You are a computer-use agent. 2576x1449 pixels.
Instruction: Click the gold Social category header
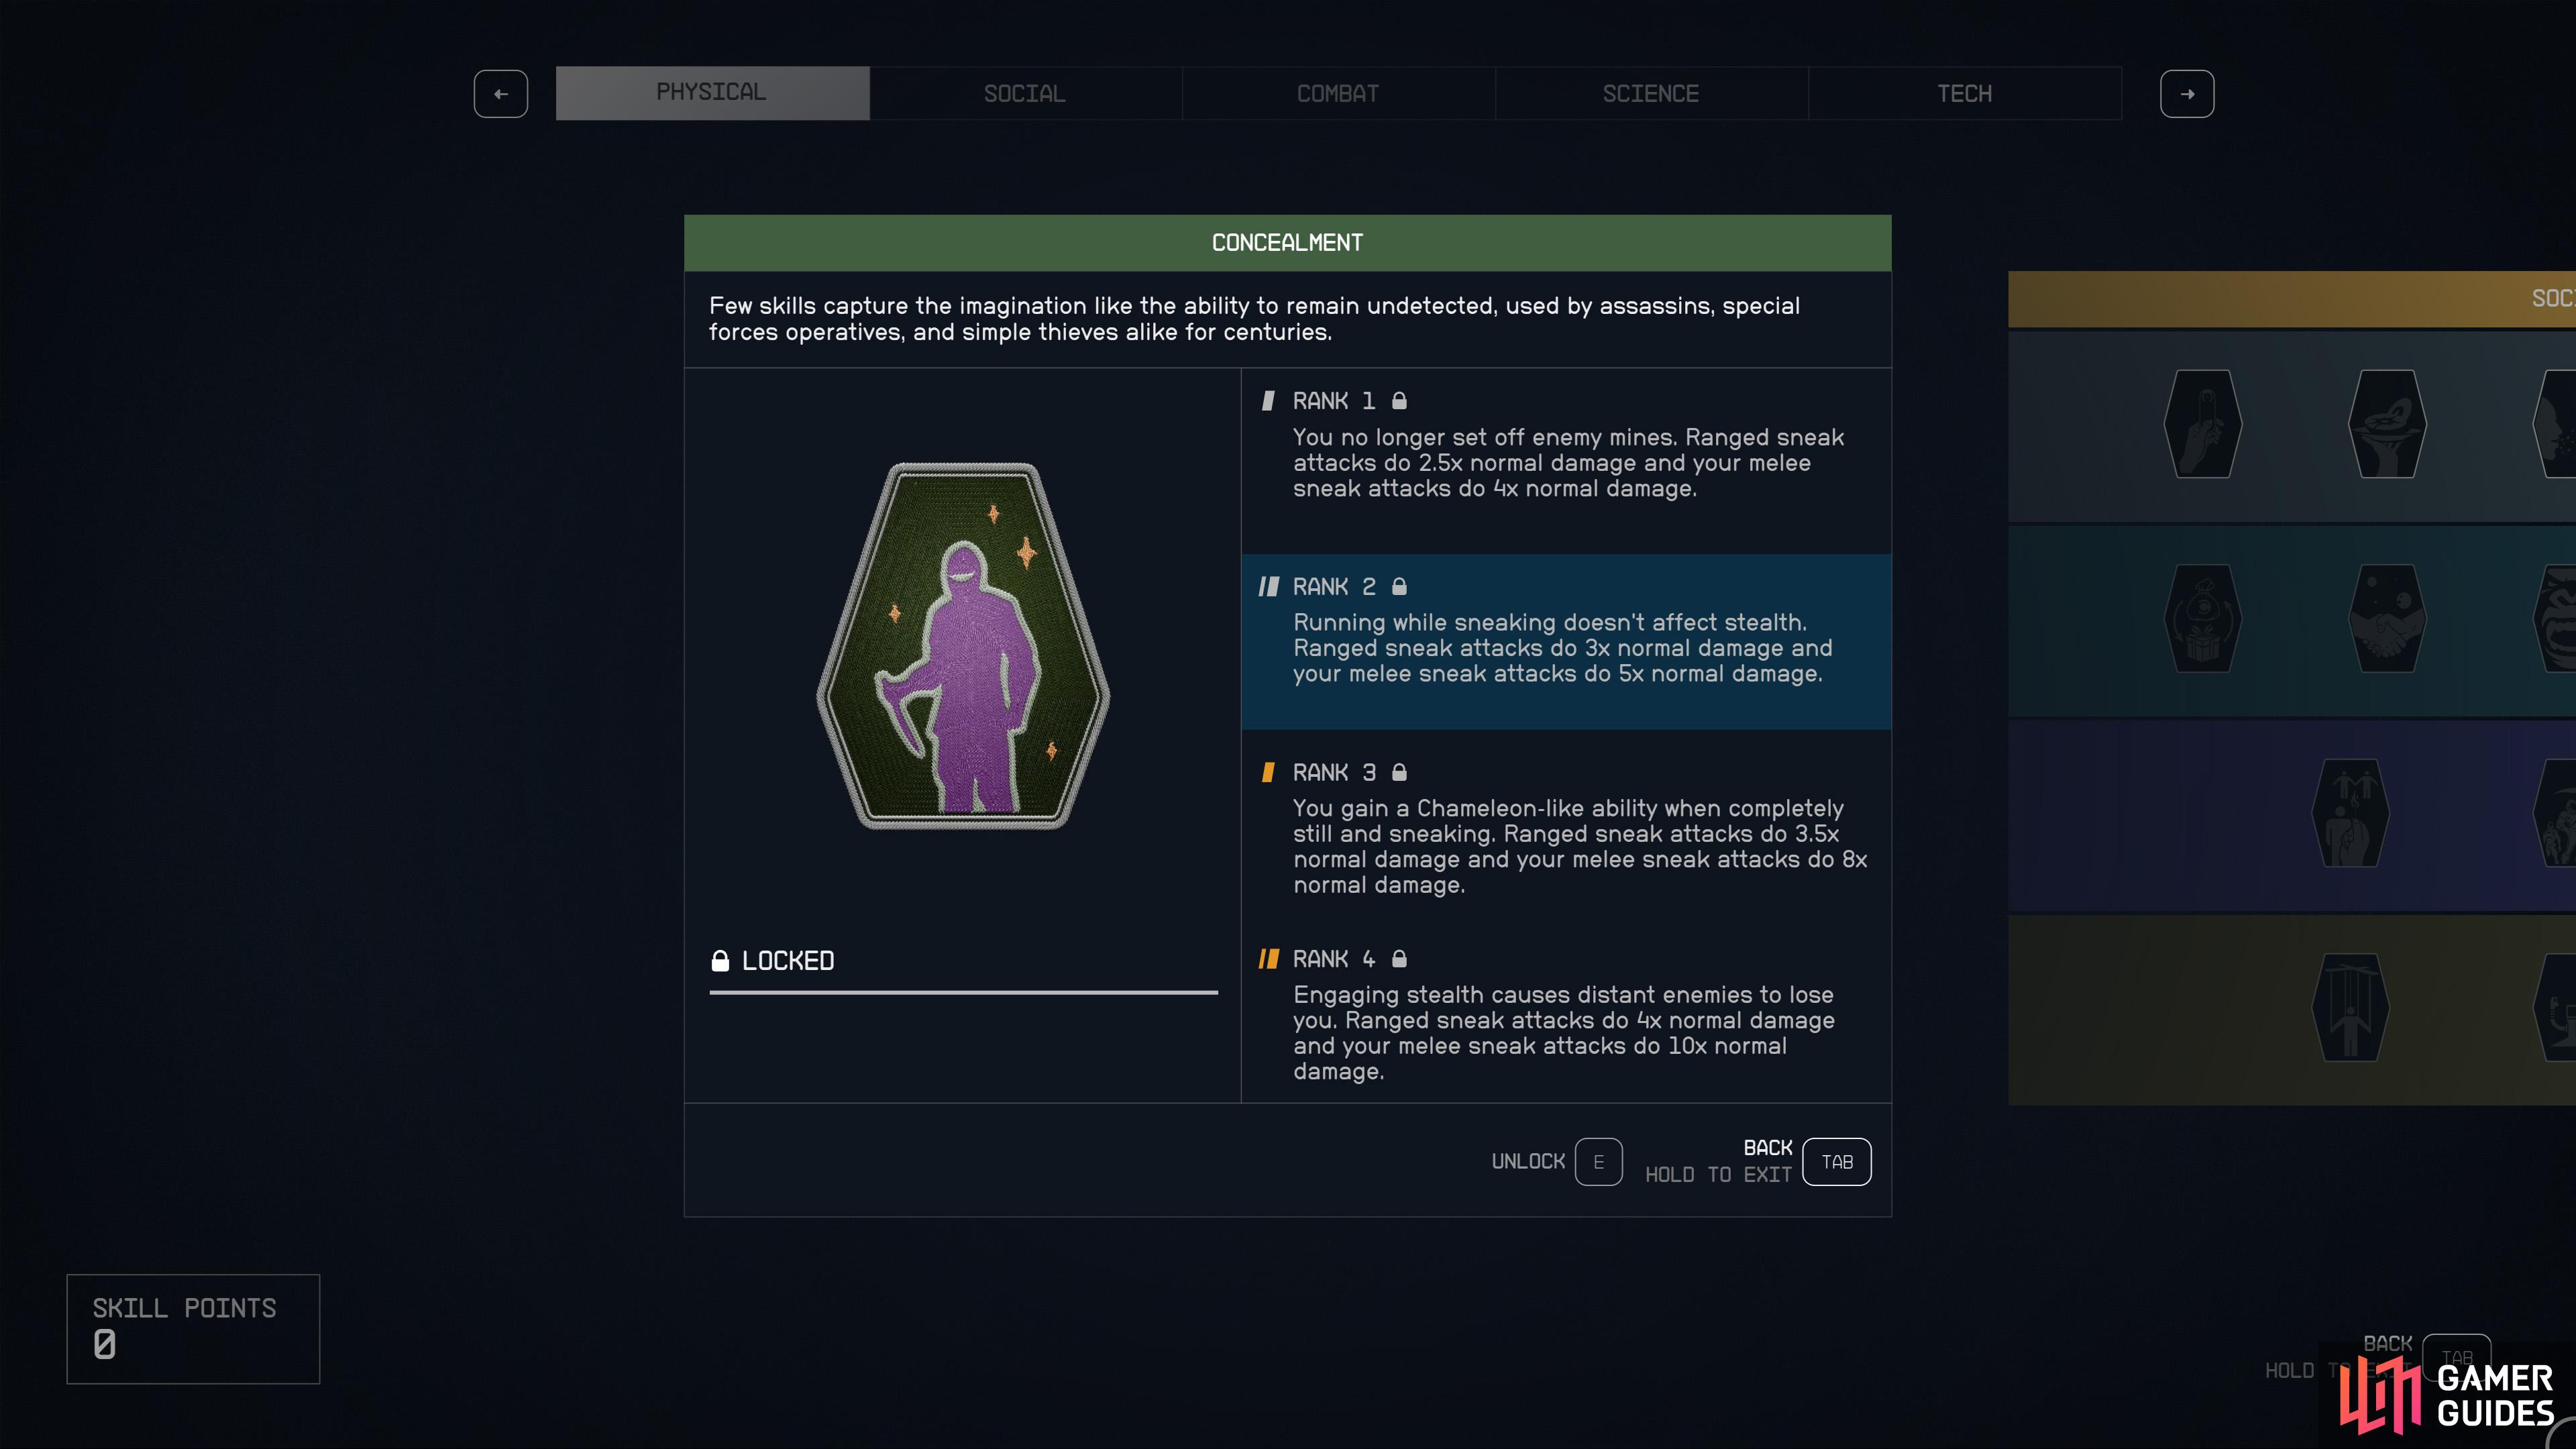(x=2292, y=299)
